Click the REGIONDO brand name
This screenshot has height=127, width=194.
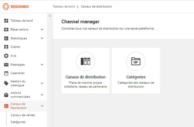pos(20,7)
